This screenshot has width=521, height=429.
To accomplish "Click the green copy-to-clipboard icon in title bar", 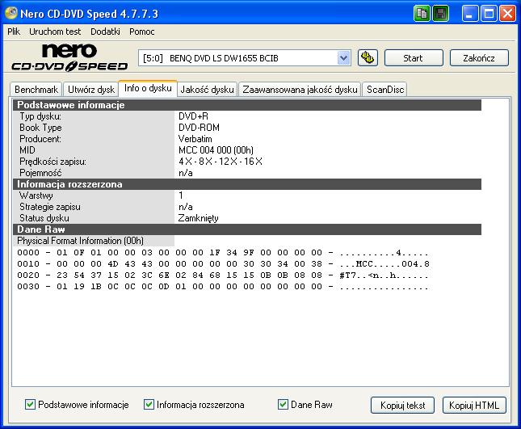I will tap(422, 14).
